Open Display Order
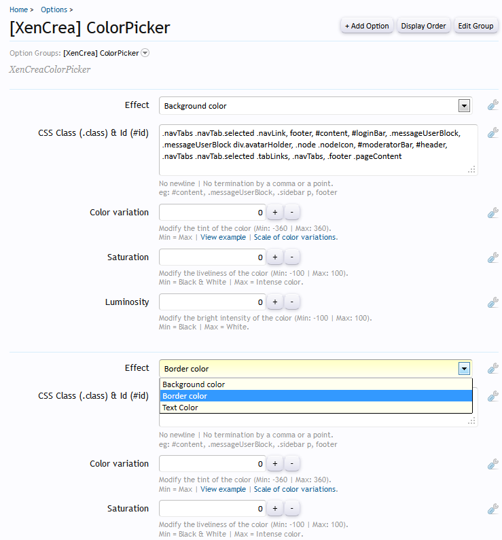The height and width of the screenshot is (540, 502). 423,26
